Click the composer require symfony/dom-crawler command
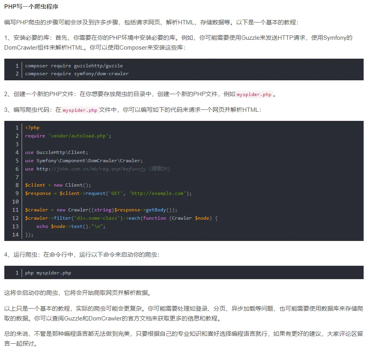366x350 pixels. pos(77,74)
